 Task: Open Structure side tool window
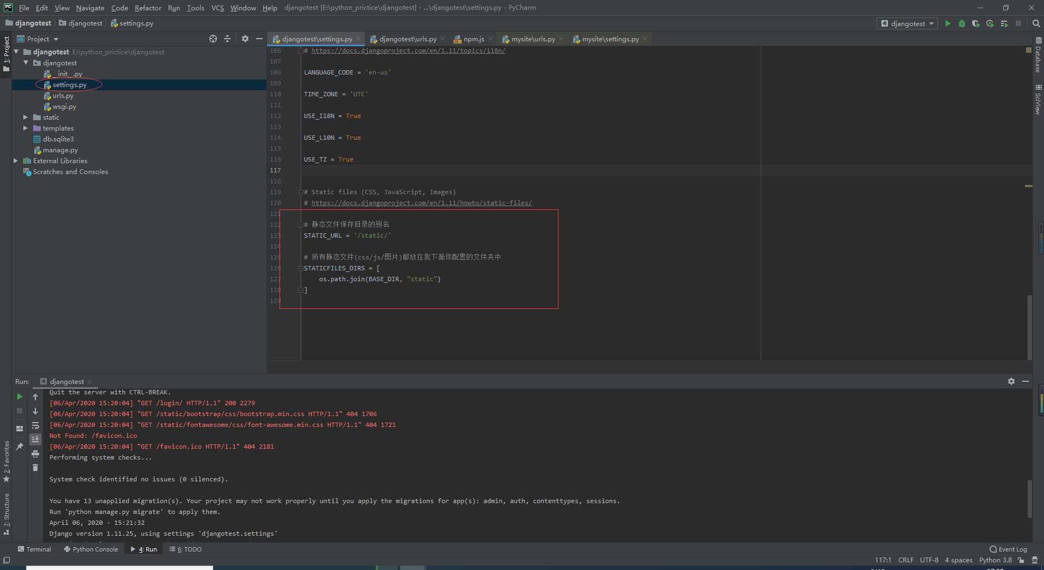[x=7, y=513]
